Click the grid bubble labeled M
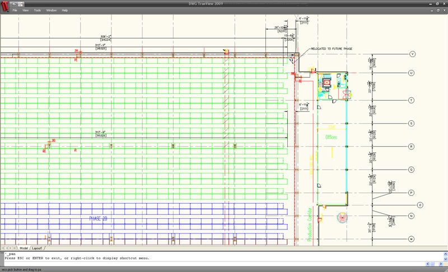 [x=412, y=239]
